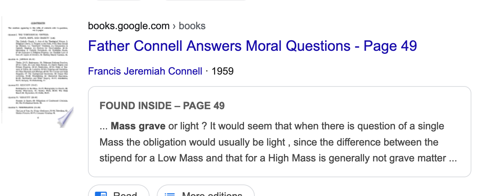Click the "books" breadcrumb segment

(x=192, y=26)
